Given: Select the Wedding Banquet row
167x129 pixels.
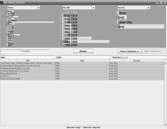Looking at the screenshot, I should pos(82,68).
